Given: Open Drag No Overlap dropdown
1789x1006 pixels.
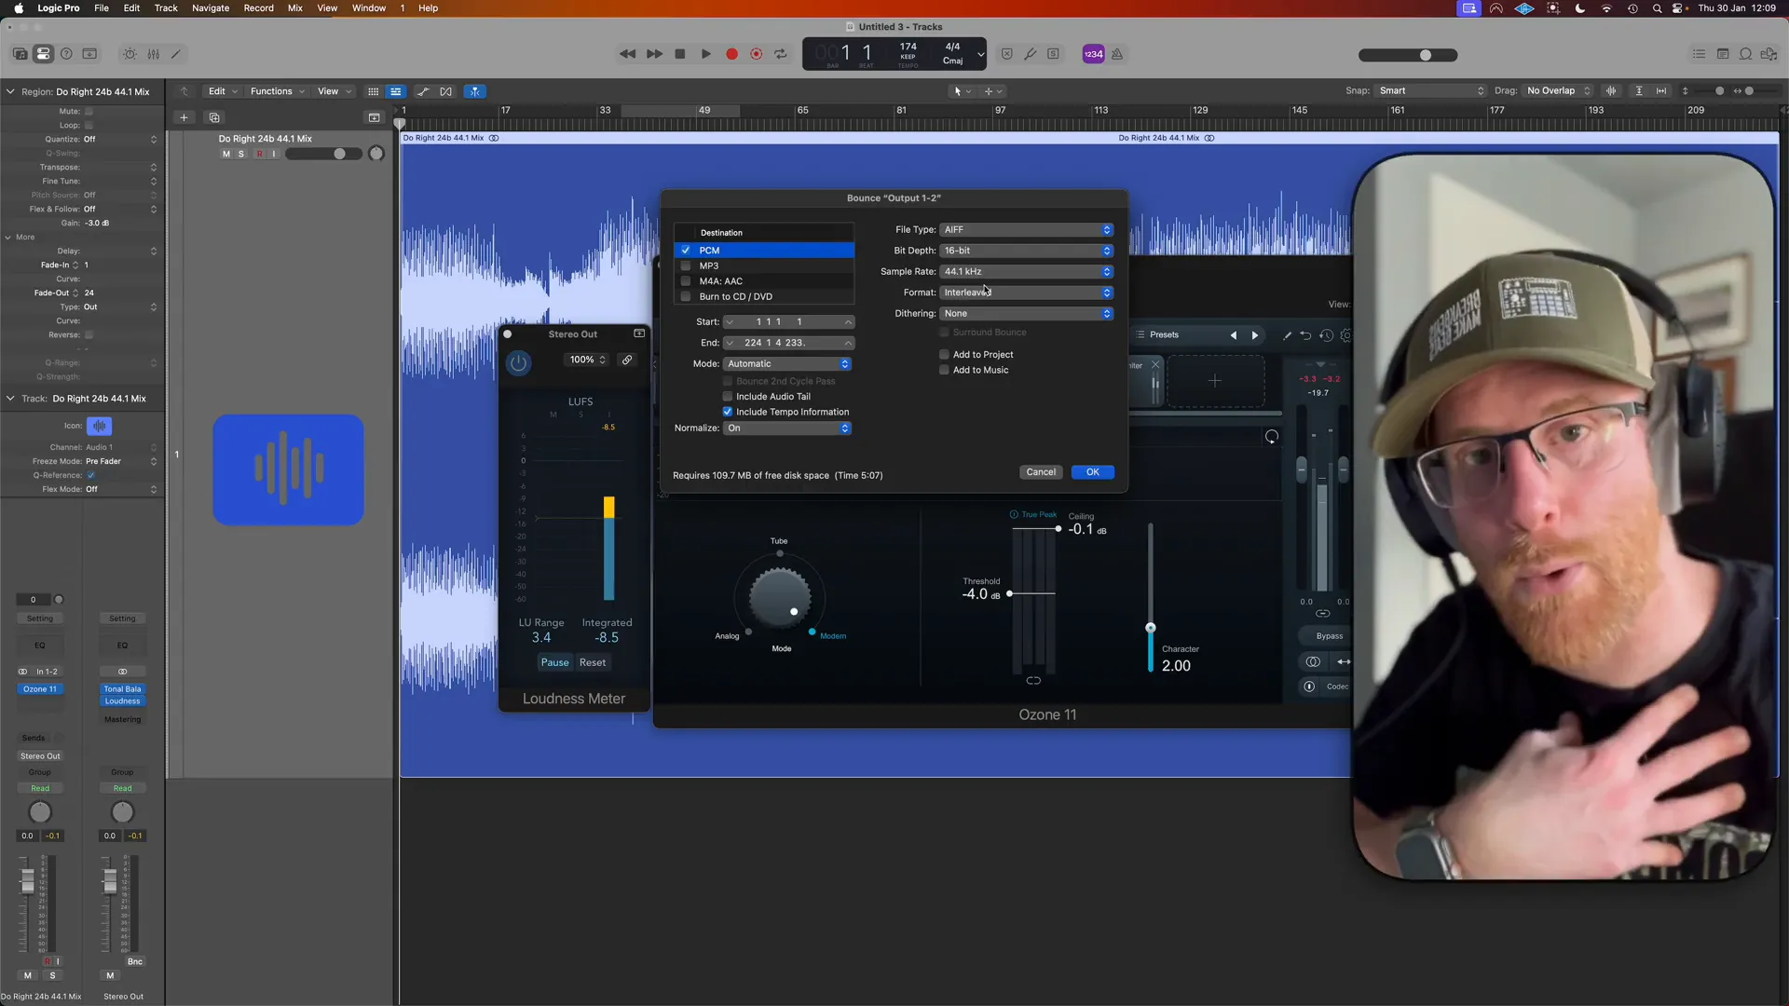Looking at the screenshot, I should [1558, 90].
